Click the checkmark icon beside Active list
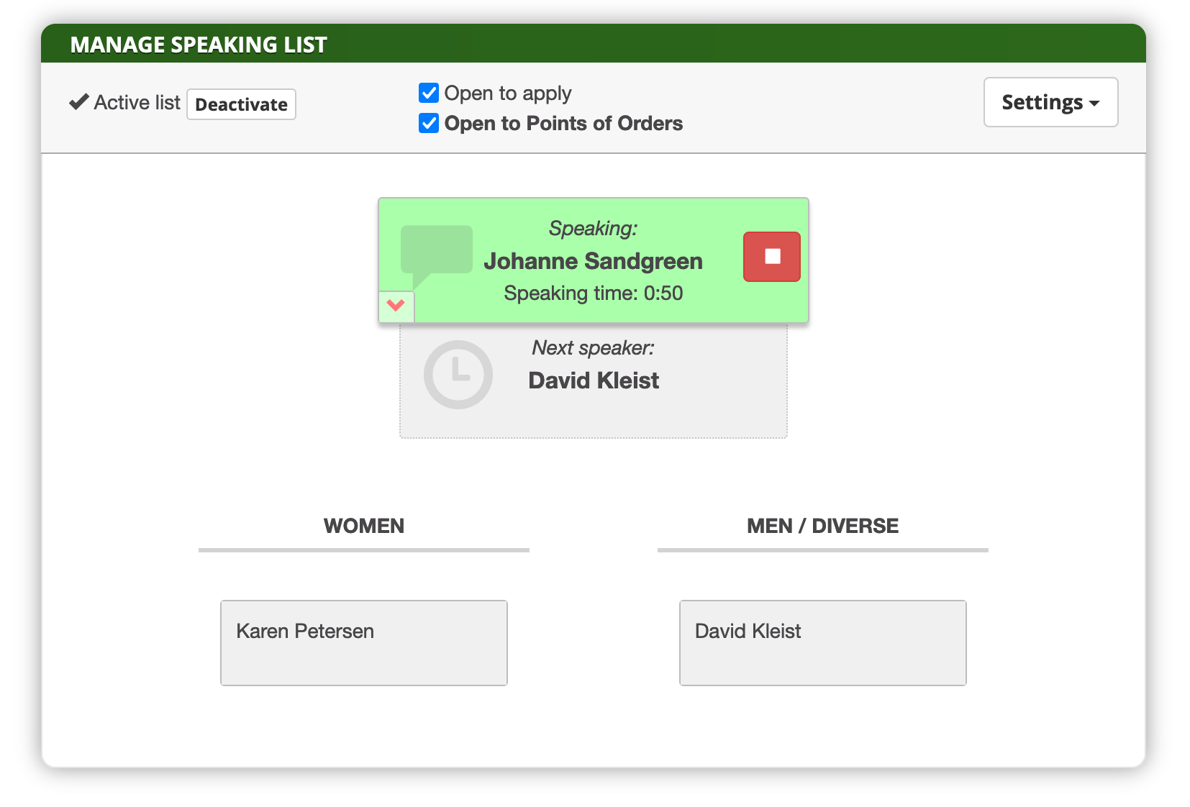Image resolution: width=1190 pixels, height=807 pixels. 78,101
